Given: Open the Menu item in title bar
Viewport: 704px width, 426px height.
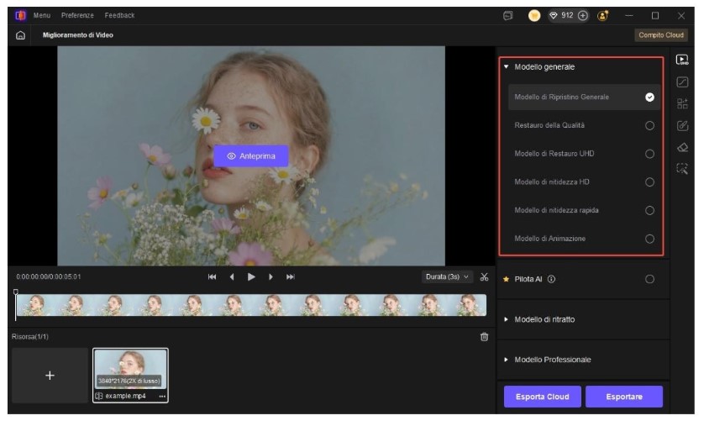Looking at the screenshot, I should pos(42,15).
